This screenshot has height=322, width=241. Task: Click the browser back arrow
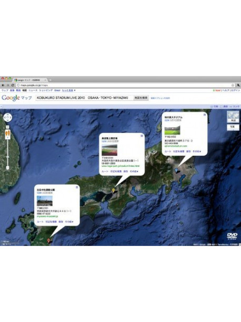(3, 85)
